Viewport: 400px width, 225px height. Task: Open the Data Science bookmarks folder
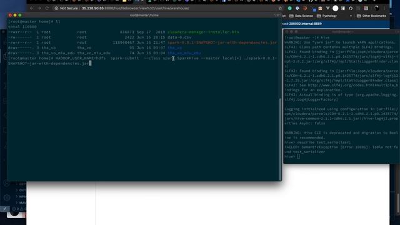click(x=301, y=16)
